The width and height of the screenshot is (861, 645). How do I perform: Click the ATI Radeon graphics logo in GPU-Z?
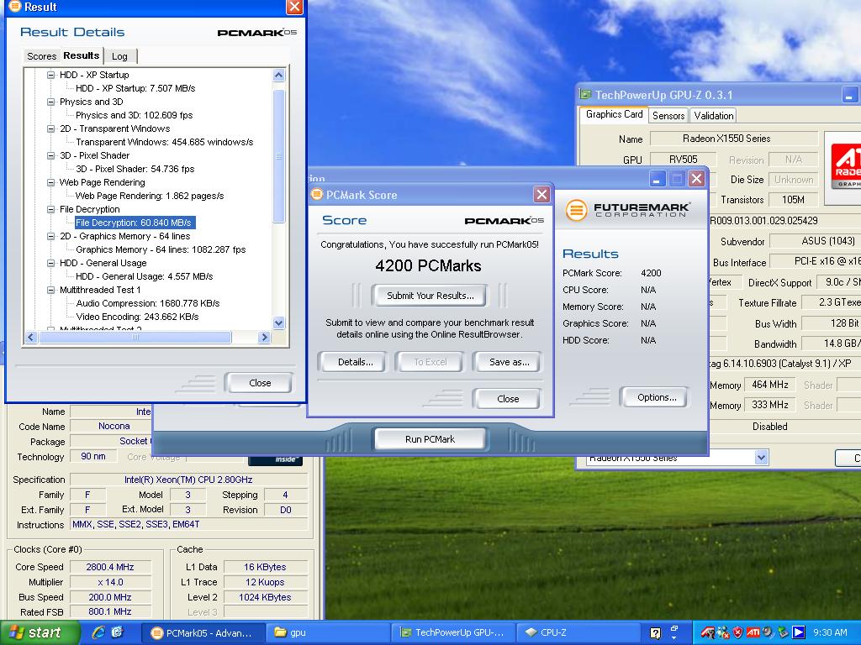[845, 168]
